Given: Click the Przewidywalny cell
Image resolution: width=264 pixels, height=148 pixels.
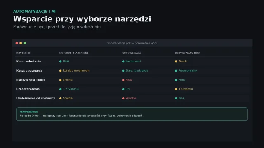Looking at the screenshot, I should pos(188,71).
